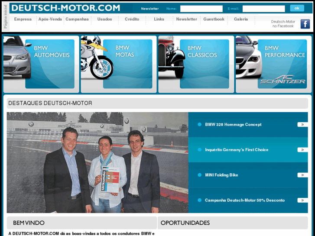Submit newsletter with the ok button
The image size is (315, 236).
(x=297, y=8)
